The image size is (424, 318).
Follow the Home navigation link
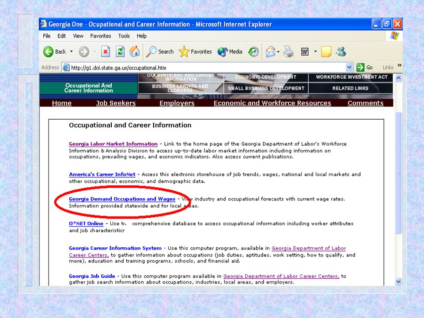tap(62, 103)
